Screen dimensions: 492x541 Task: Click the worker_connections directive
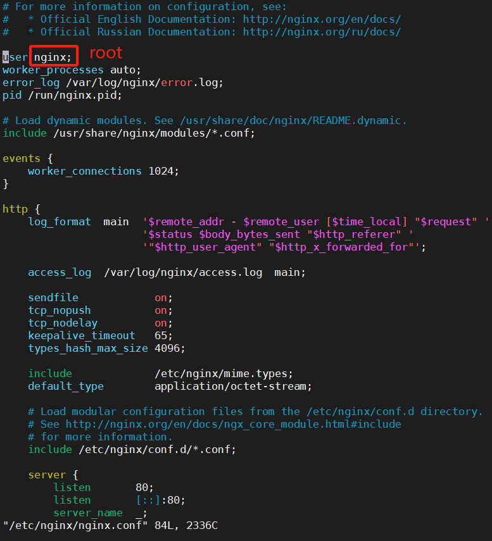coord(85,171)
